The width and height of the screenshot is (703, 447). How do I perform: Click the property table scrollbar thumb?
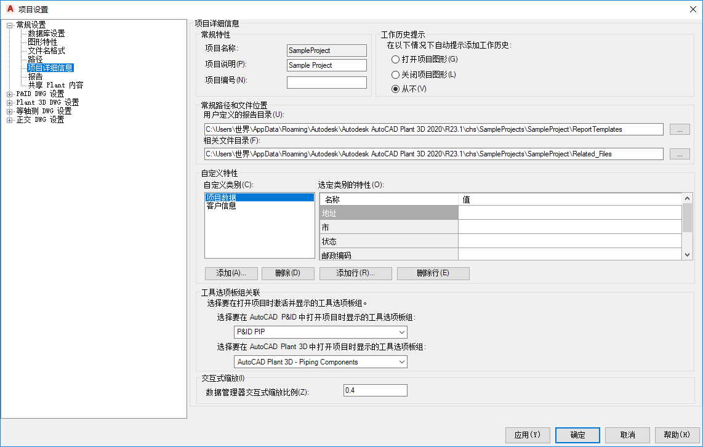pyautogui.click(x=688, y=218)
